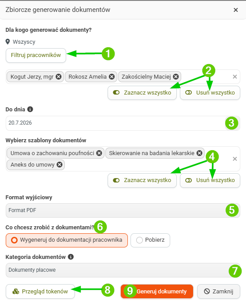This screenshot has width=246, height=304.
Task: Remove the Kogut Jerzy, mgr chip
Action: pos(59,77)
